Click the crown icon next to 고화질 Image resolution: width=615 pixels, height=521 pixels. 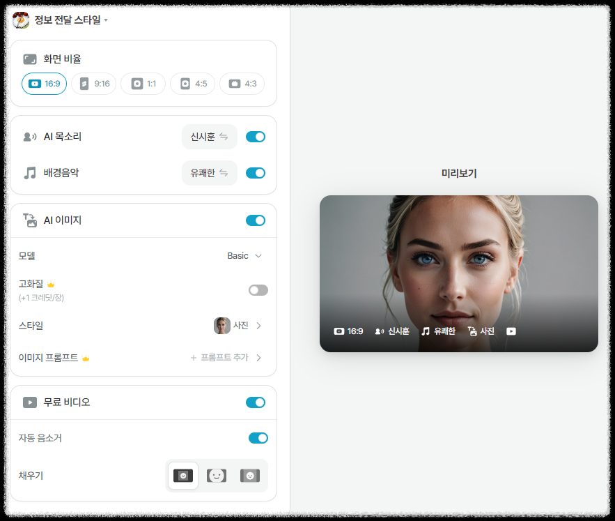pyautogui.click(x=51, y=284)
